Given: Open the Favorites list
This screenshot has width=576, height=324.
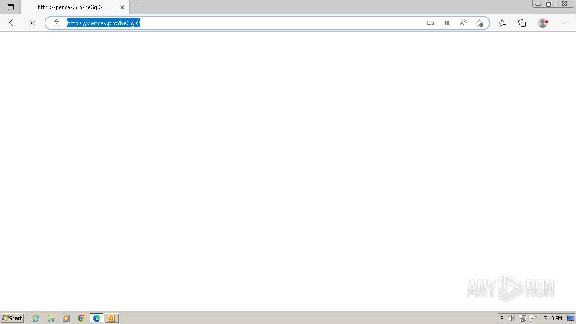Looking at the screenshot, I should point(502,23).
